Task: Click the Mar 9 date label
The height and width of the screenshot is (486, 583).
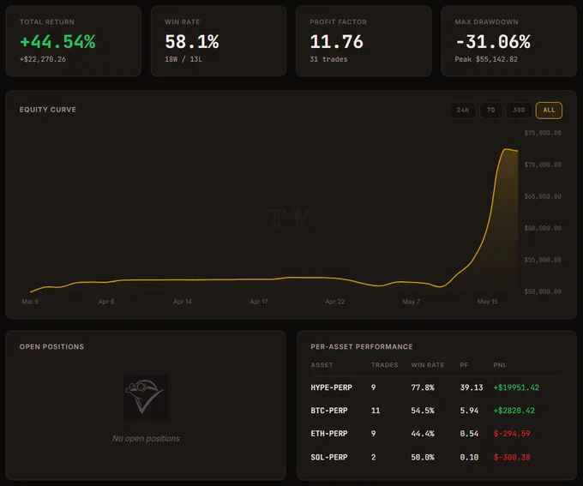Action: pyautogui.click(x=30, y=302)
